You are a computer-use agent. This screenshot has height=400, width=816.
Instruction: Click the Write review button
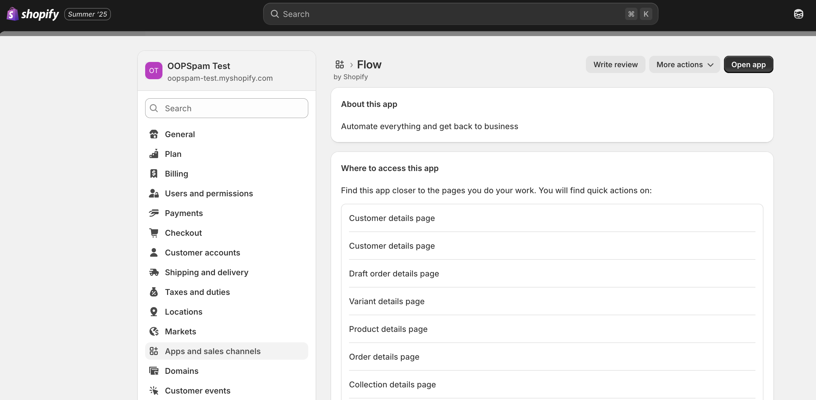(x=615, y=64)
